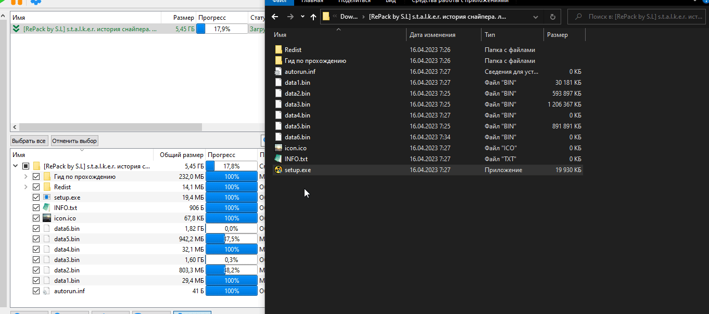Uncheck Гид по прохождению in the torrent file tree
The image size is (709, 314).
(36, 177)
